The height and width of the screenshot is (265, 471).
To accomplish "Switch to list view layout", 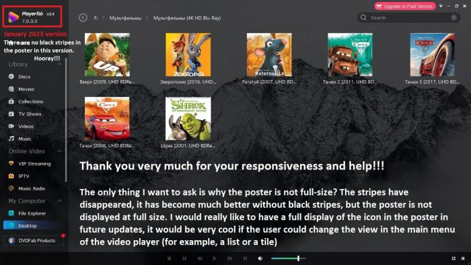I will pyautogui.click(x=463, y=258).
